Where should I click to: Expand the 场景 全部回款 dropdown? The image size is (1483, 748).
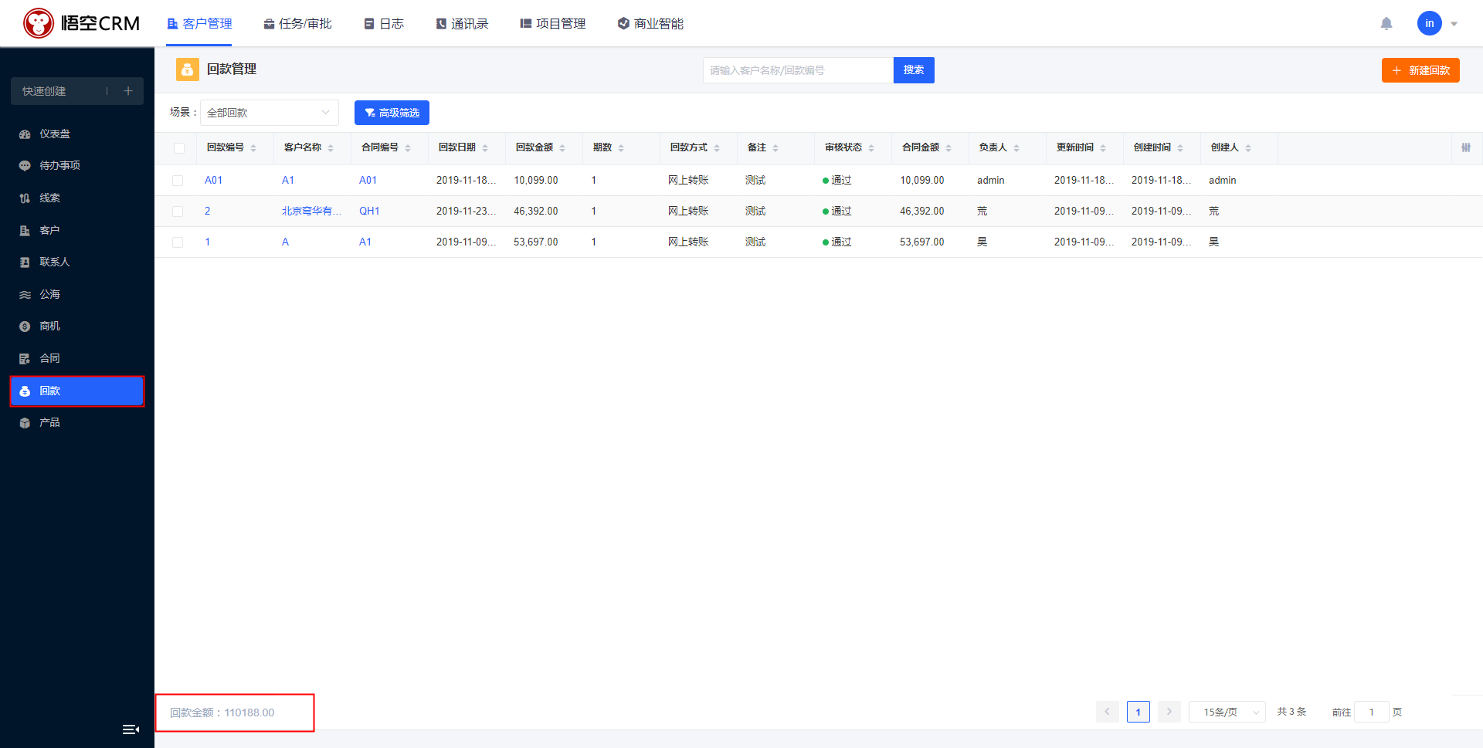pyautogui.click(x=269, y=113)
